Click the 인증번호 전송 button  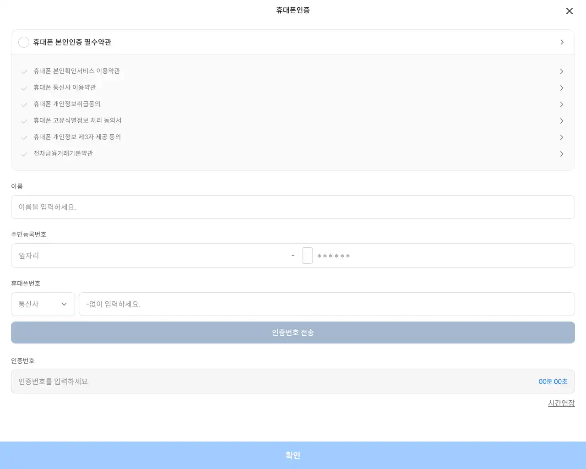(293, 333)
